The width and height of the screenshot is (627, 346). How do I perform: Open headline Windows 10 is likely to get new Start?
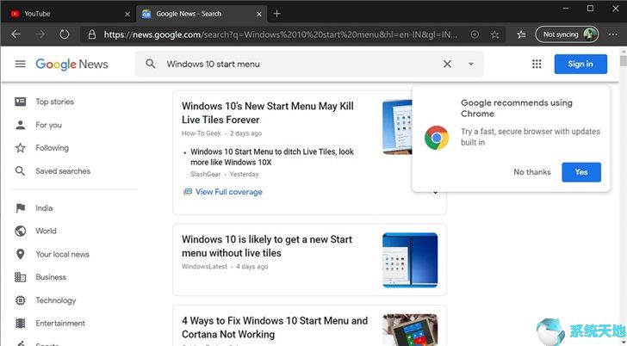(267, 246)
